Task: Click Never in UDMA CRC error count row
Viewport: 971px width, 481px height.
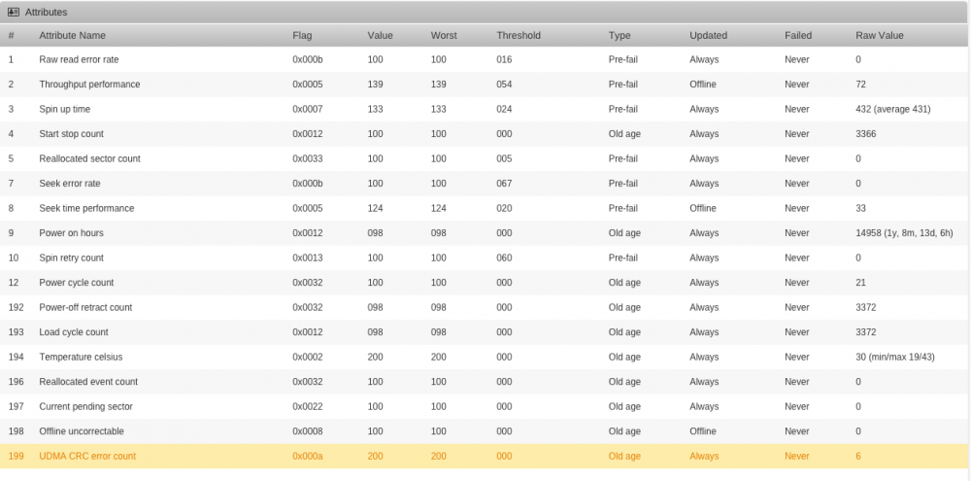Action: (797, 456)
